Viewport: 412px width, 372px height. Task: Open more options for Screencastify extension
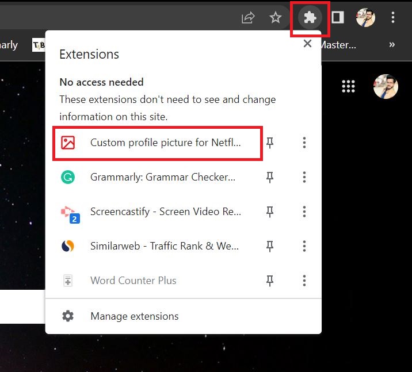click(304, 212)
